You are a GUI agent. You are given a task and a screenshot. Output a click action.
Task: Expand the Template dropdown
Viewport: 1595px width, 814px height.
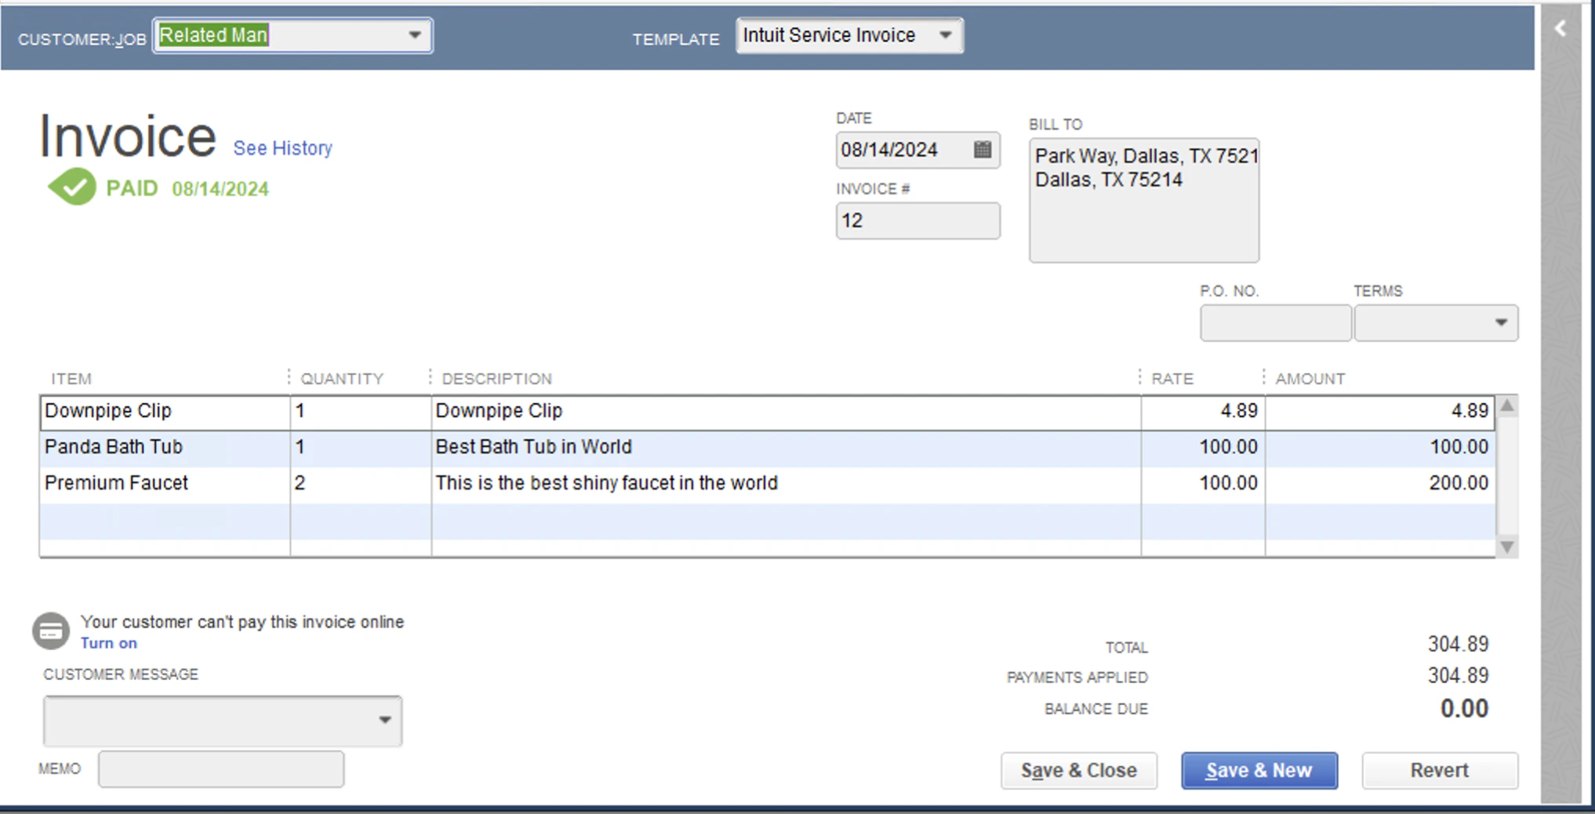coord(946,35)
